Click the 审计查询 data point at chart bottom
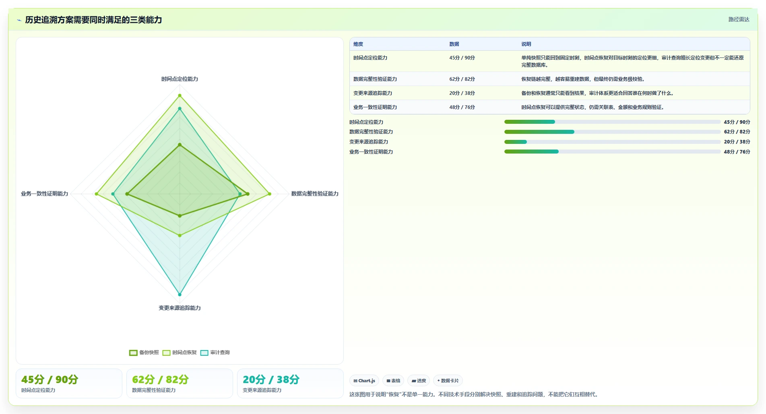 (x=180, y=295)
